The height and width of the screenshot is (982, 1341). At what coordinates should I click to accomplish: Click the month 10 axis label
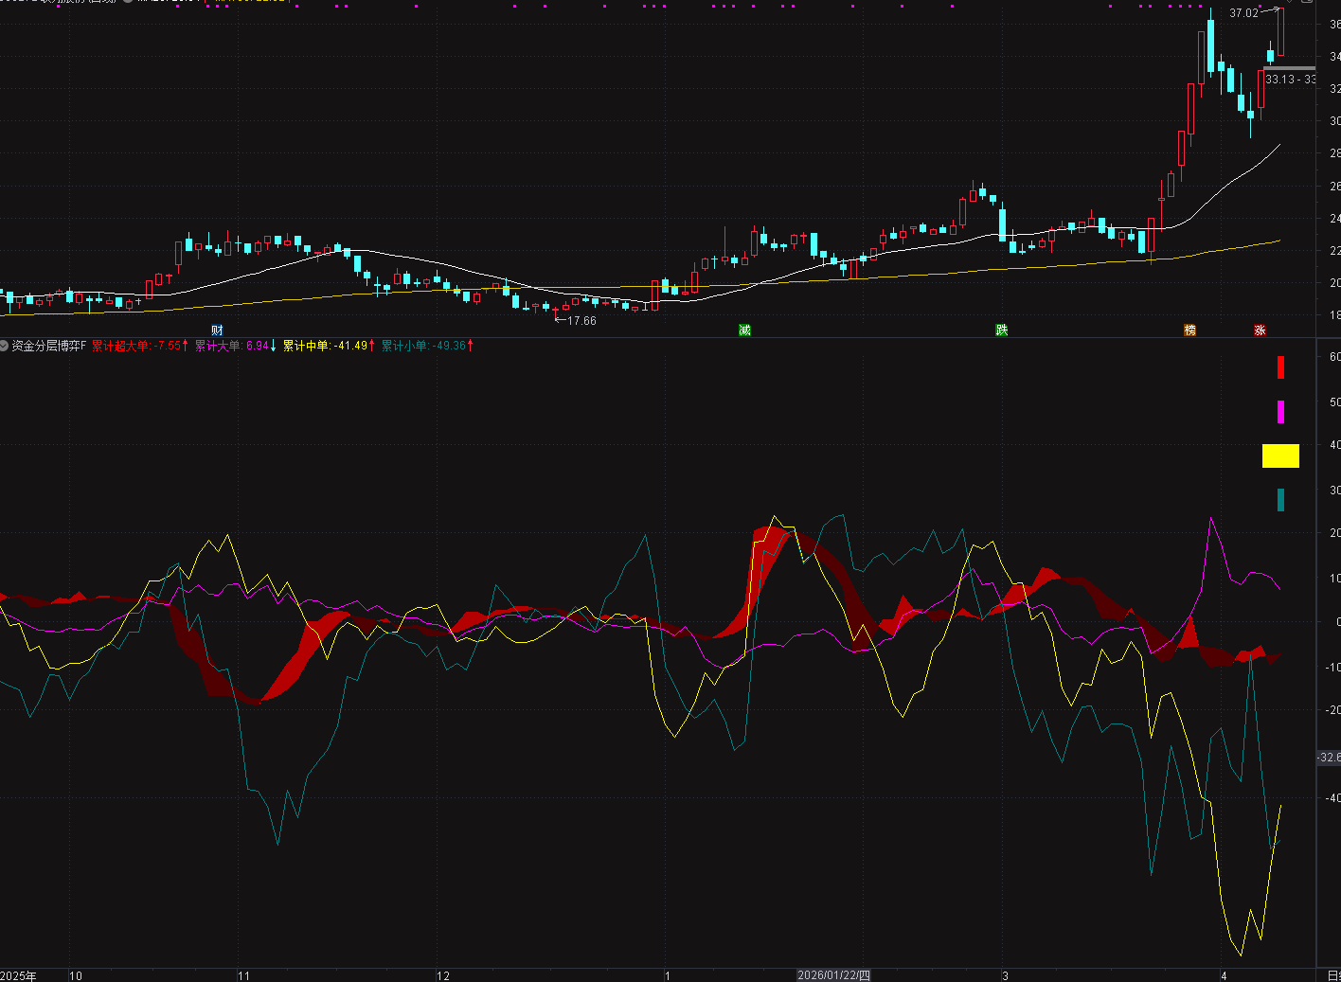(x=76, y=976)
